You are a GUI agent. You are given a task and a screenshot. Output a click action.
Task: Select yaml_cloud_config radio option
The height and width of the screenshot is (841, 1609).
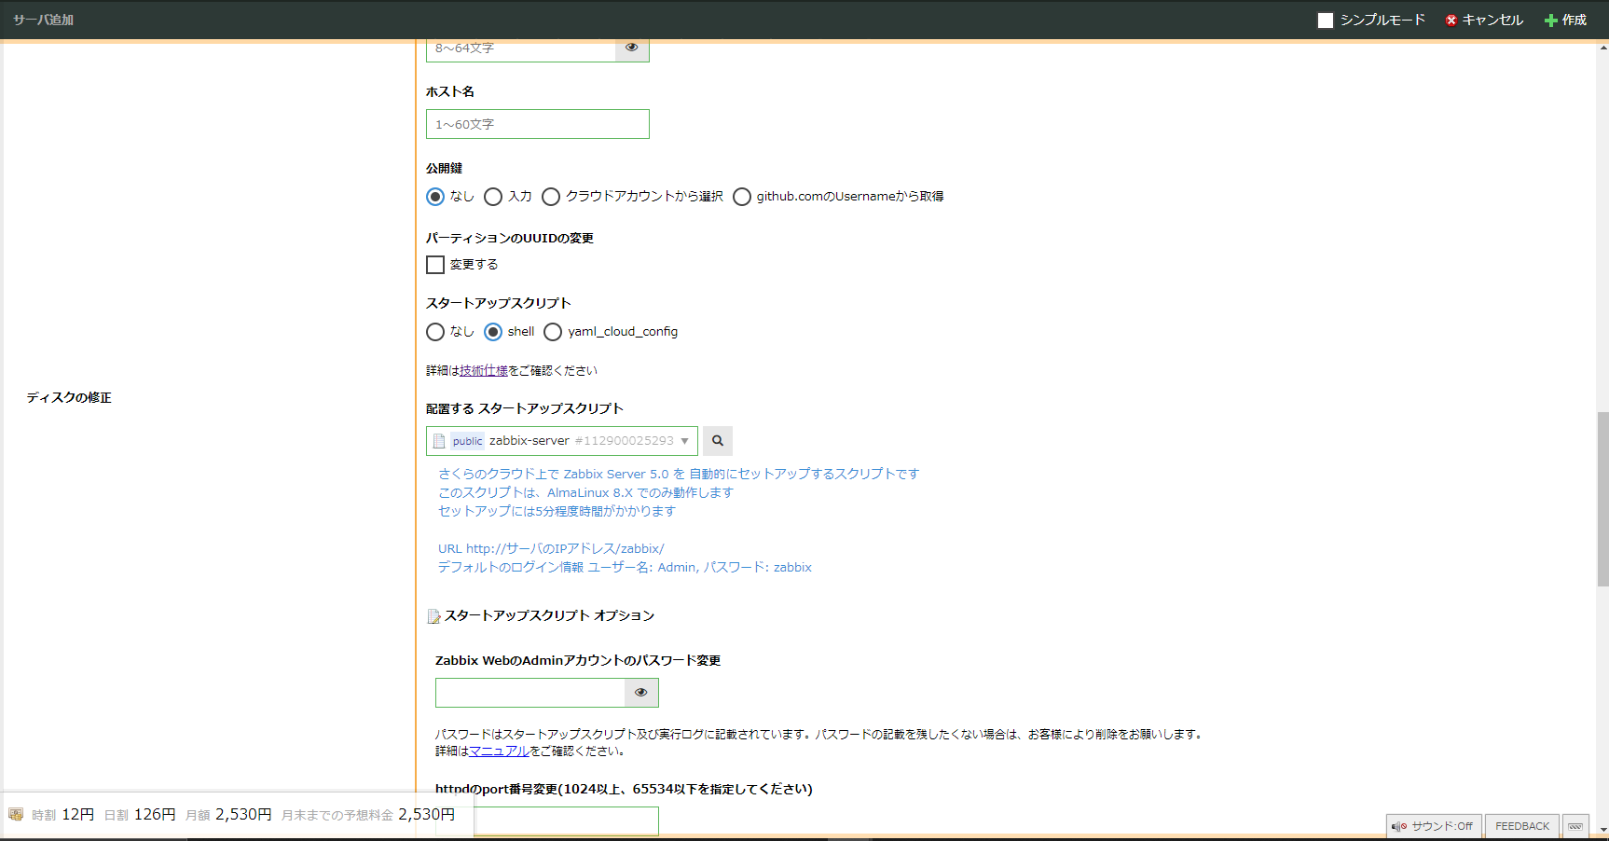click(x=553, y=332)
